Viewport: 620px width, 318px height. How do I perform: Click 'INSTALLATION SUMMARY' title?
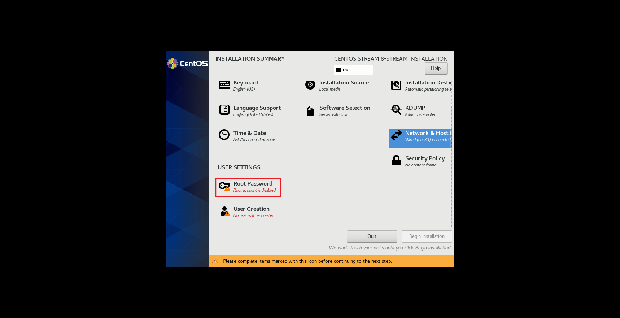250,59
